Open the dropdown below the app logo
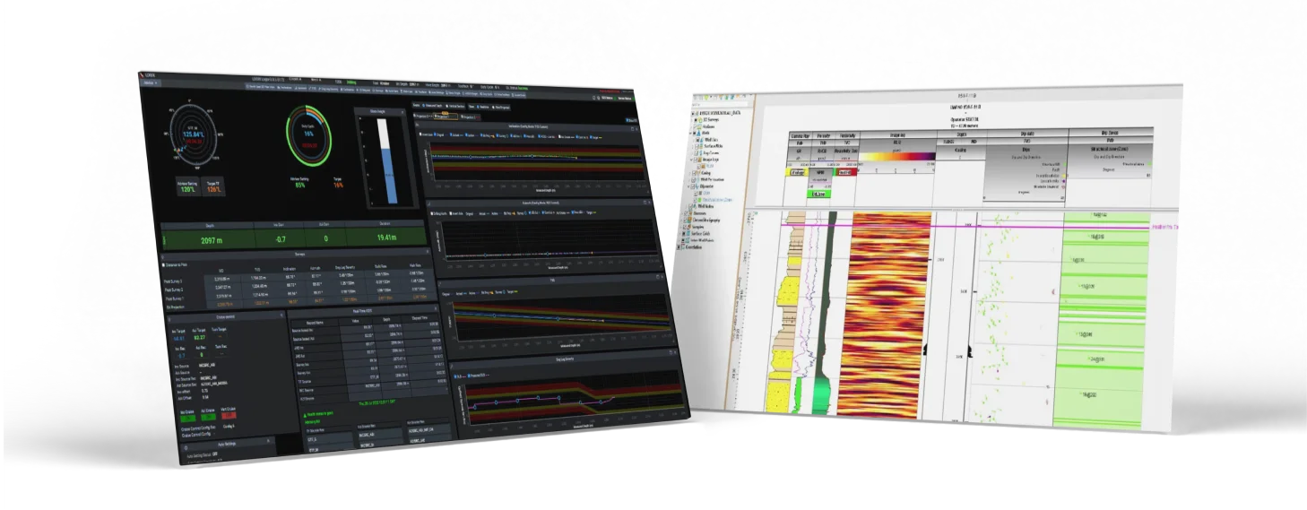This screenshot has height=510, width=1307. [x=149, y=83]
